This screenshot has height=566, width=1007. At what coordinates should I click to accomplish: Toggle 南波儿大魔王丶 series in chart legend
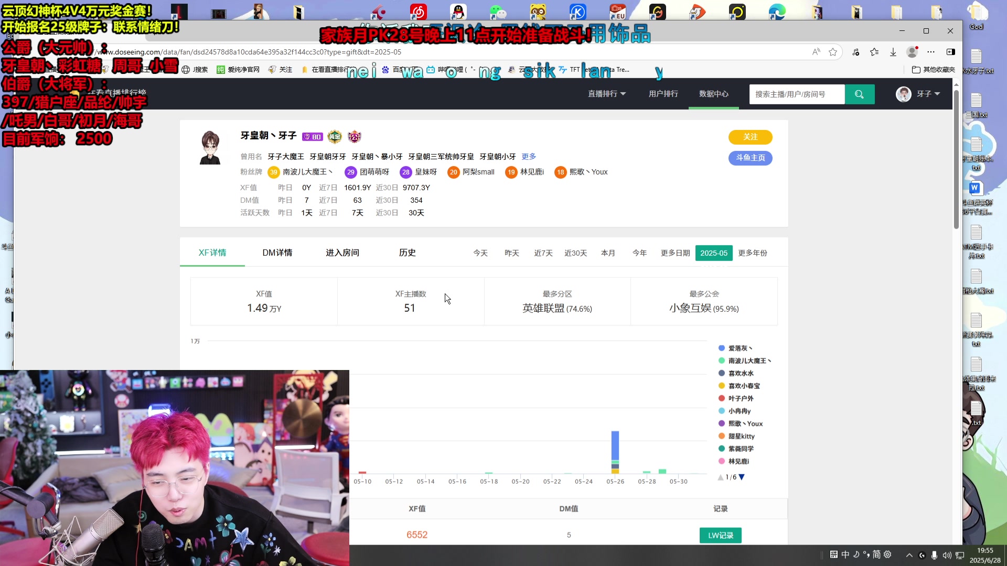(x=745, y=361)
